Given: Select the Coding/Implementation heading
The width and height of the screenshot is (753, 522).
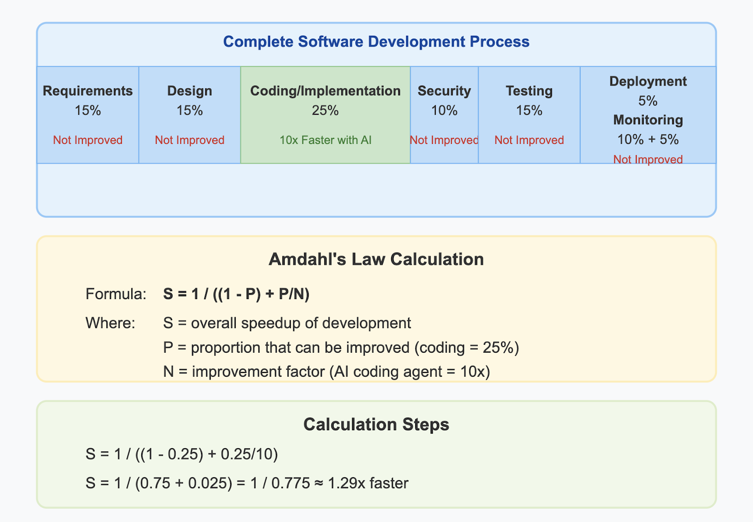Looking at the screenshot, I should click(325, 91).
